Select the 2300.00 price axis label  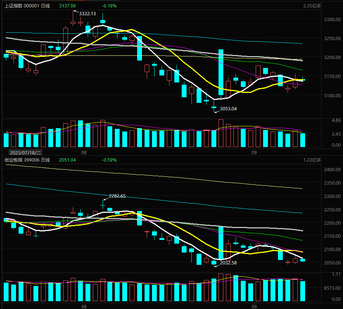(x=332, y=196)
